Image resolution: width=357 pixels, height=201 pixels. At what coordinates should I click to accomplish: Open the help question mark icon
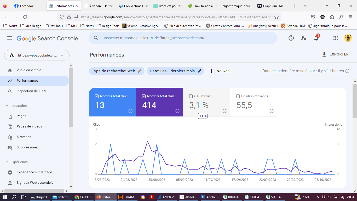point(291,38)
